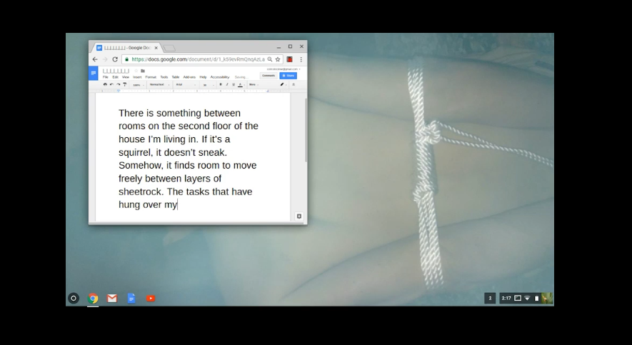Click the paint format icon
Screen dimensions: 632x345
(125, 84)
